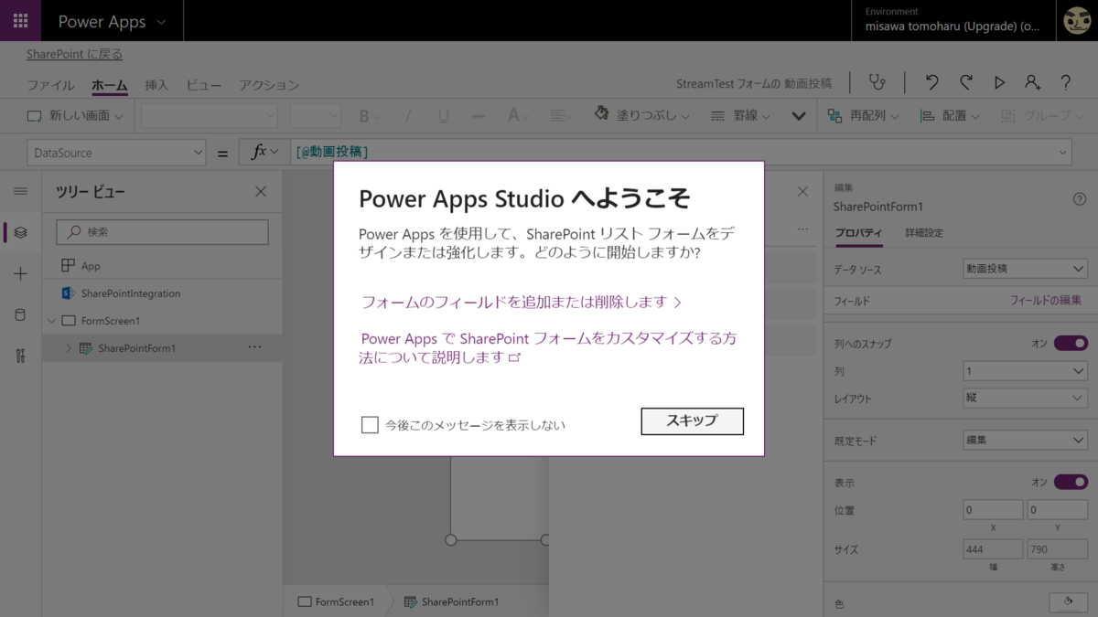
Task: Open the アクション tab
Action: 269,85
